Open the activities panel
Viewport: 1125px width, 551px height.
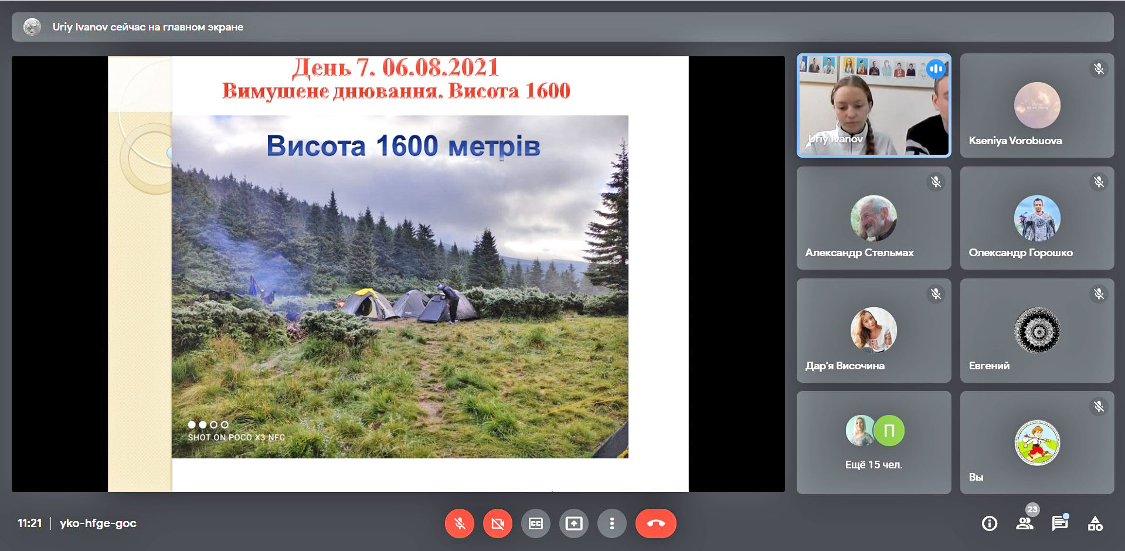(1095, 523)
